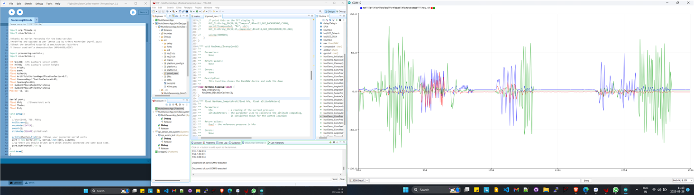Click the COM10 plotter message input field

(475, 180)
